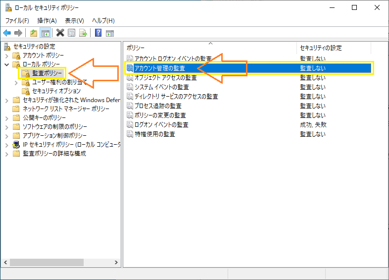Click the セキュリティ オプション folder icon

26,91
